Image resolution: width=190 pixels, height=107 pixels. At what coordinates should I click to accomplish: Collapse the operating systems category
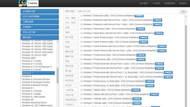40,37
